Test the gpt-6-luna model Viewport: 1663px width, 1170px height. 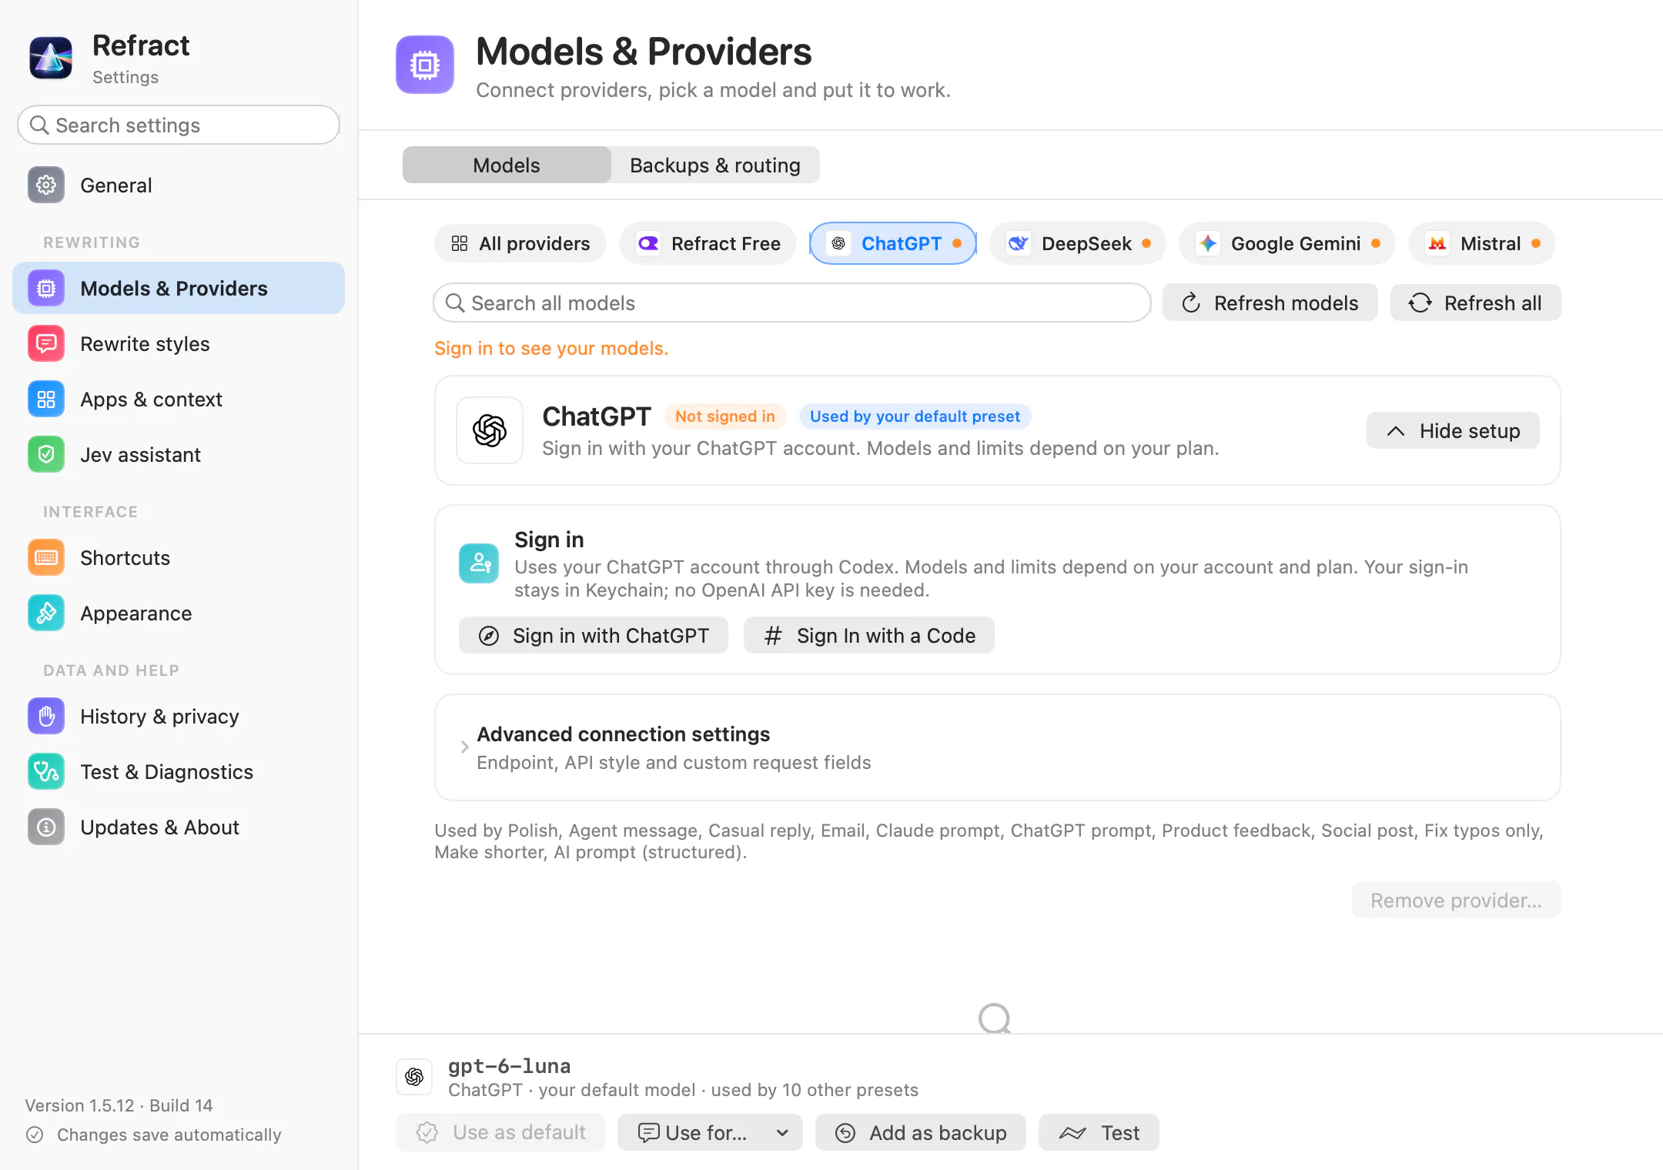pyautogui.click(x=1099, y=1133)
